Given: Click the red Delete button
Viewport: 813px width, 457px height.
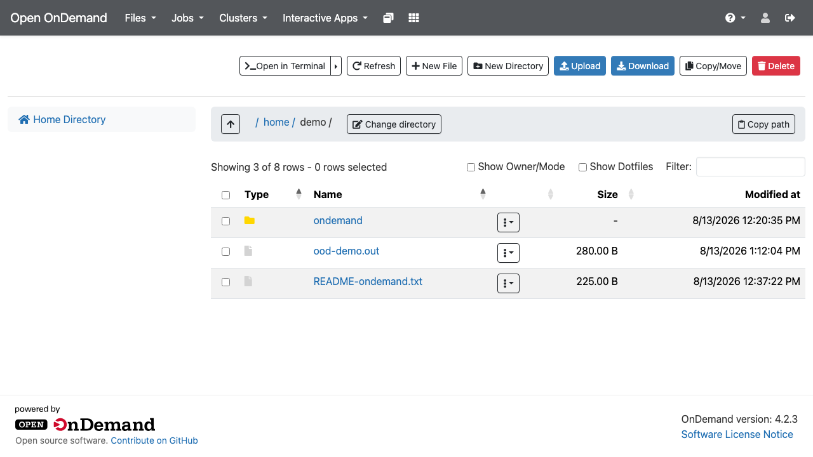Looking at the screenshot, I should click(776, 66).
